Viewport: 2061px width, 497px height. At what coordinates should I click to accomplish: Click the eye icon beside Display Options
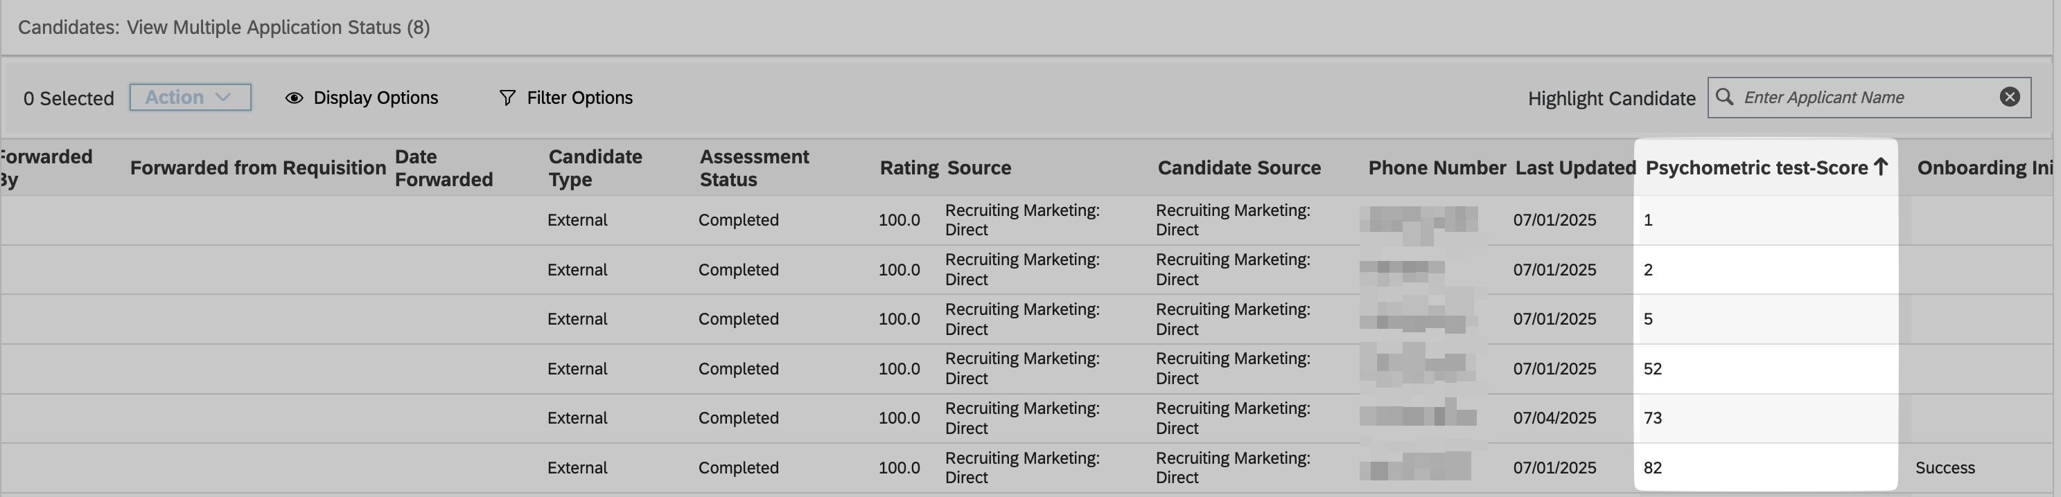pyautogui.click(x=295, y=98)
